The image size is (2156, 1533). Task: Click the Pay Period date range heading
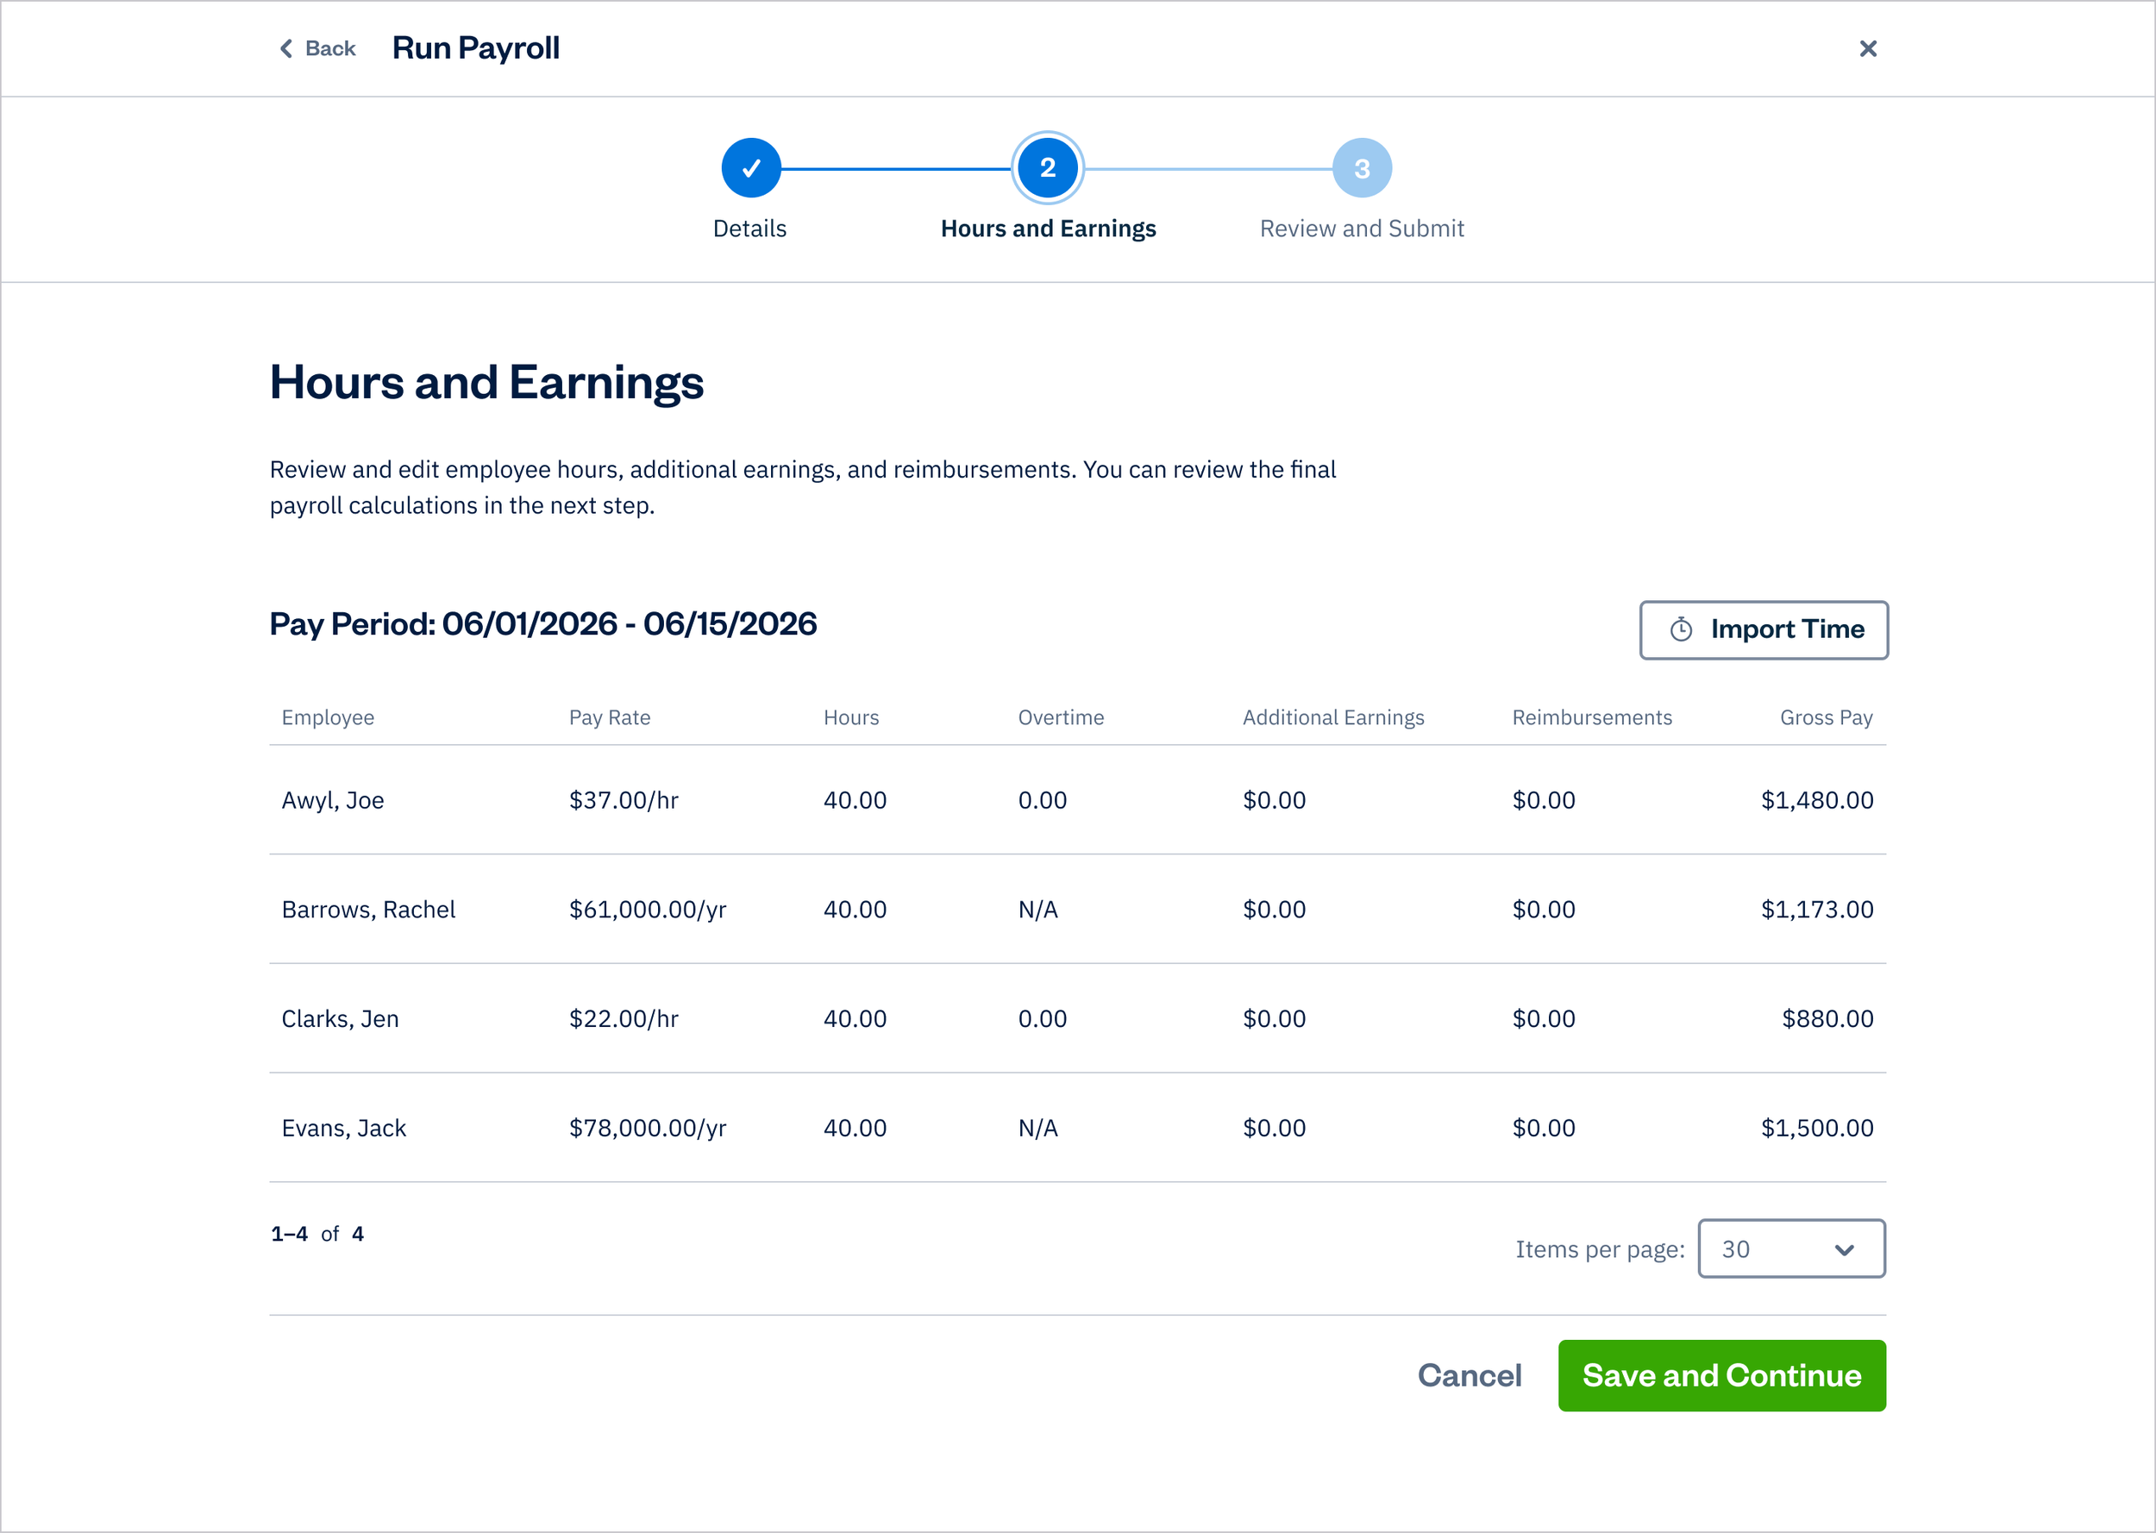542,624
